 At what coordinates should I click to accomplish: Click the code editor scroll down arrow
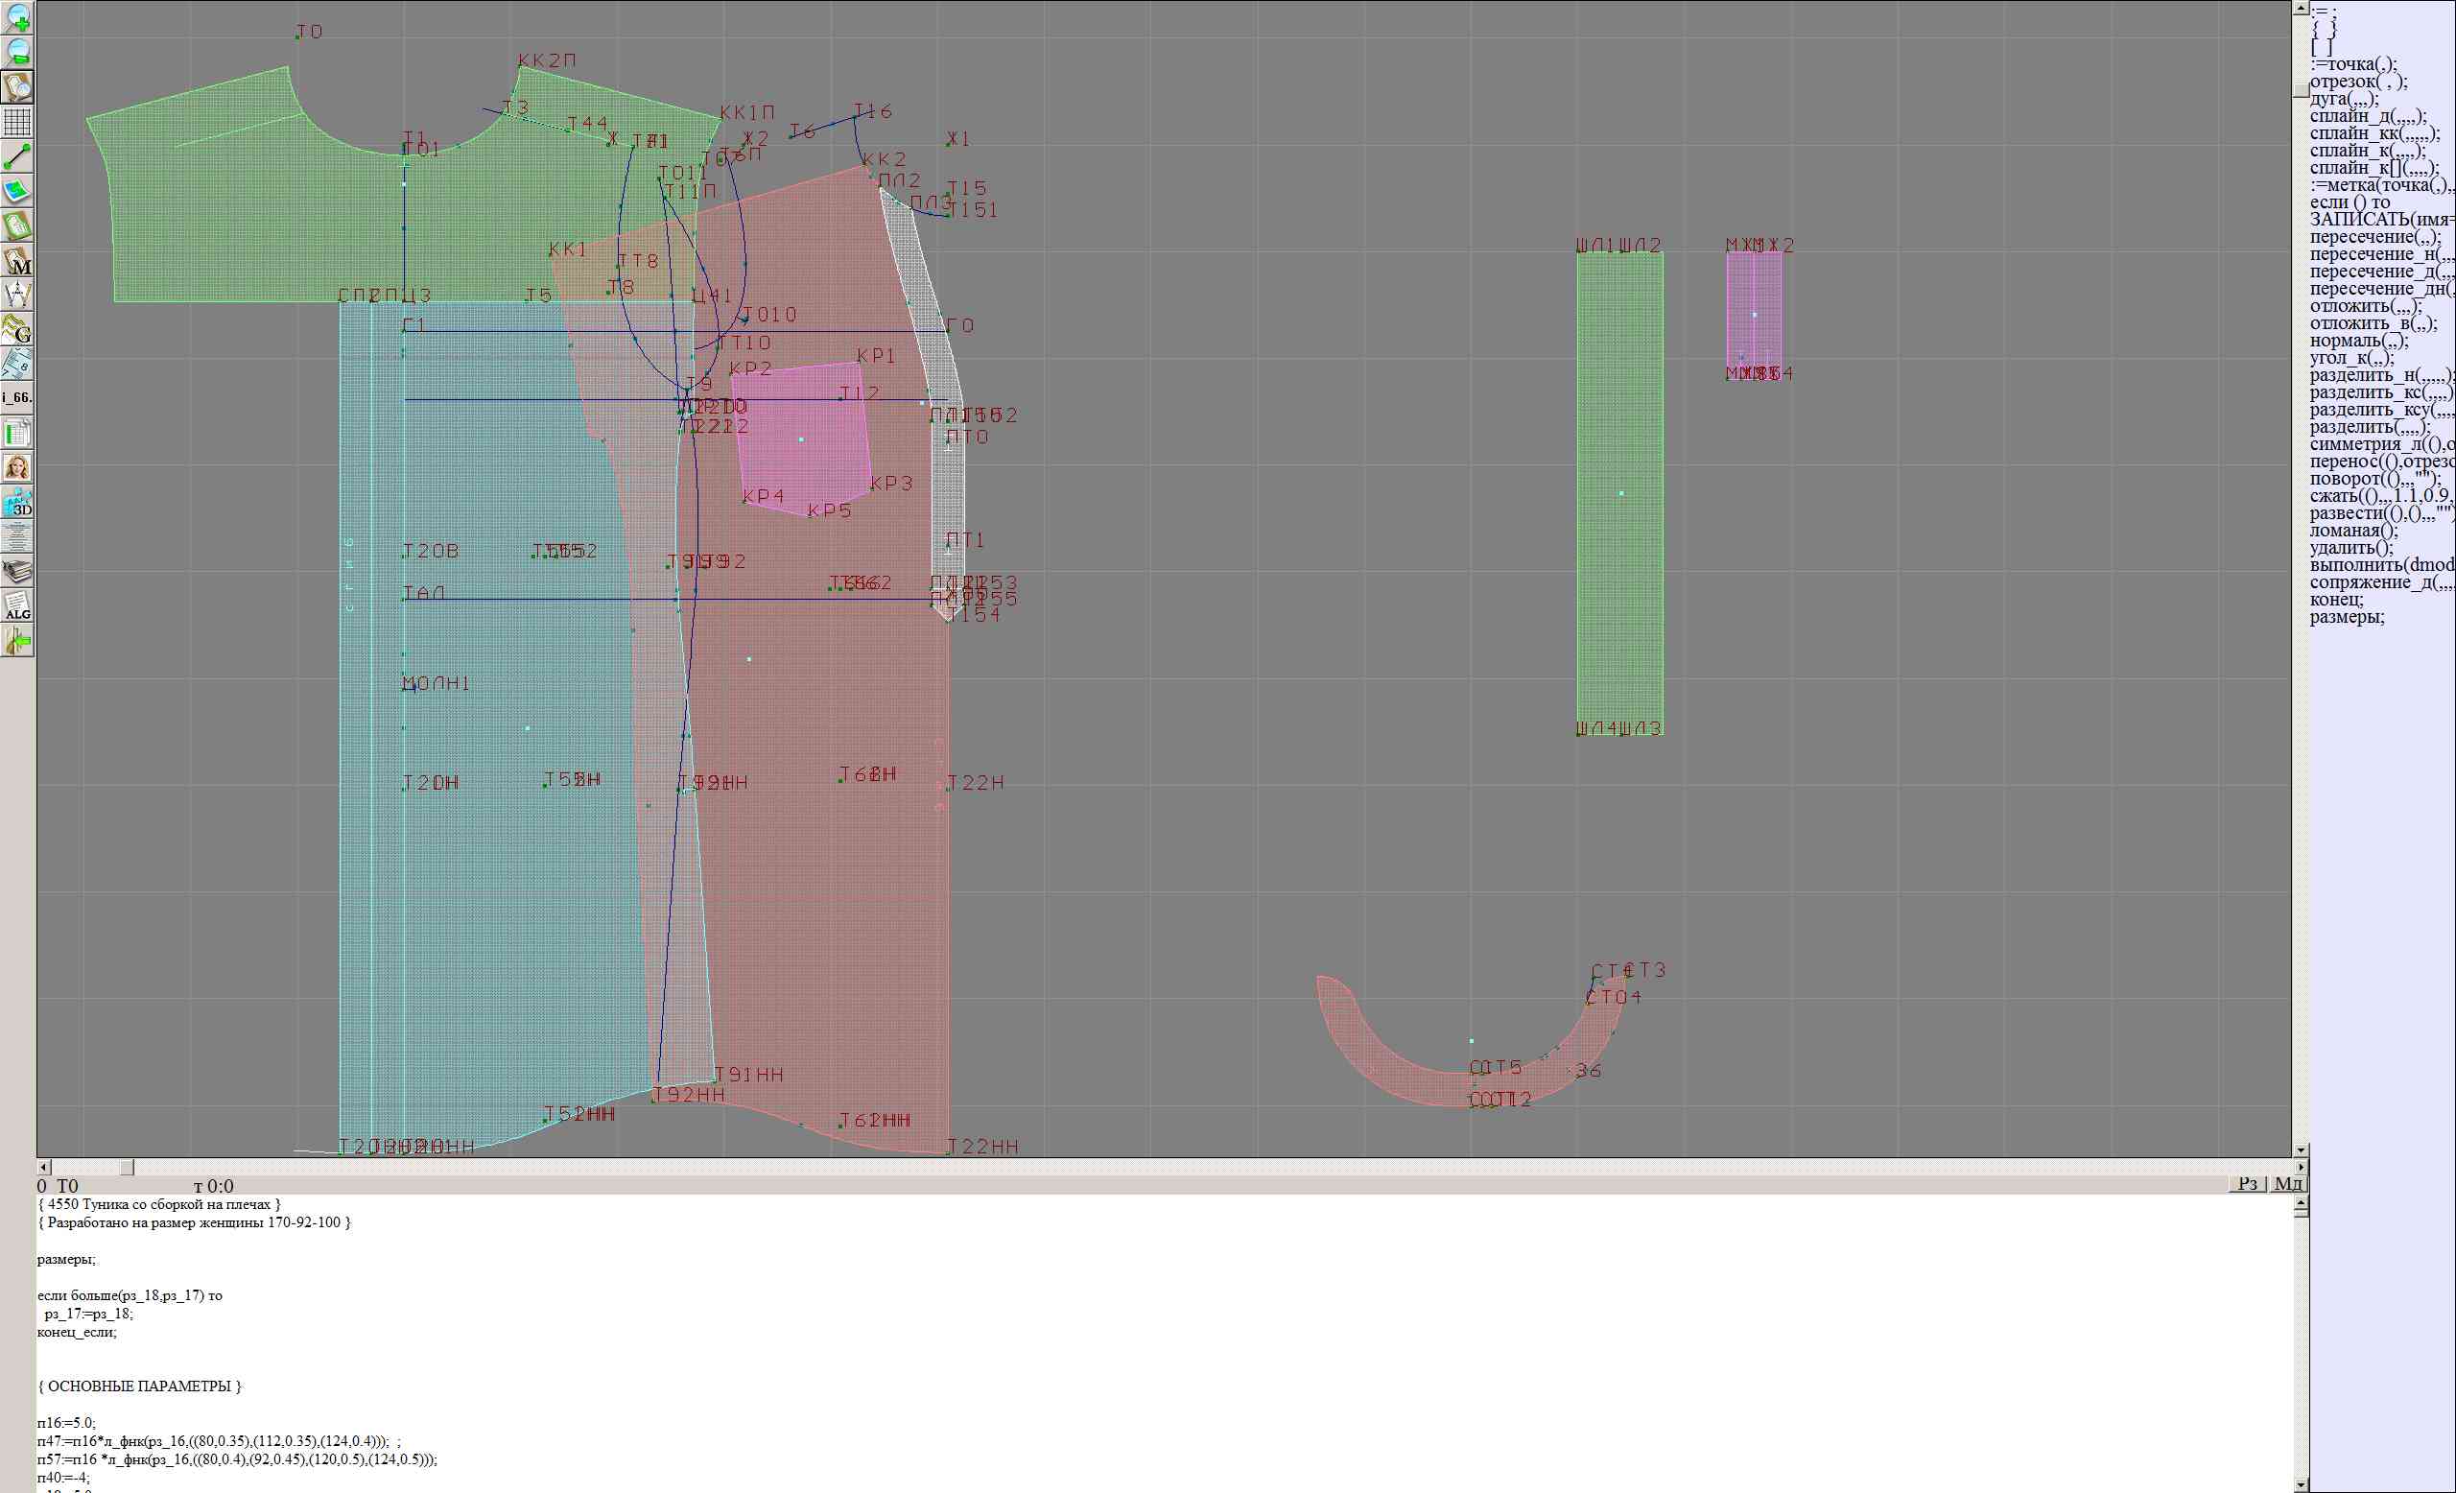pyautogui.click(x=2301, y=1485)
